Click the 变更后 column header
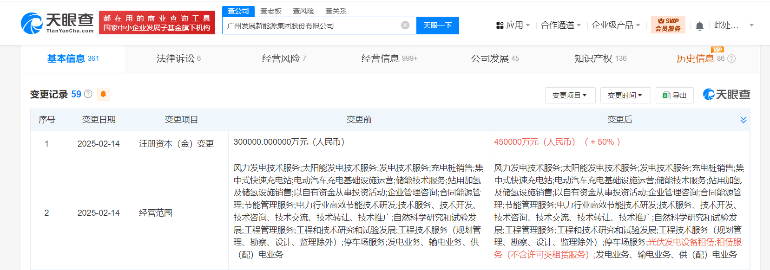Viewport: 770px width, 270px height. click(x=619, y=120)
